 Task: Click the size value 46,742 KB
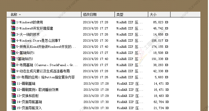161,28
